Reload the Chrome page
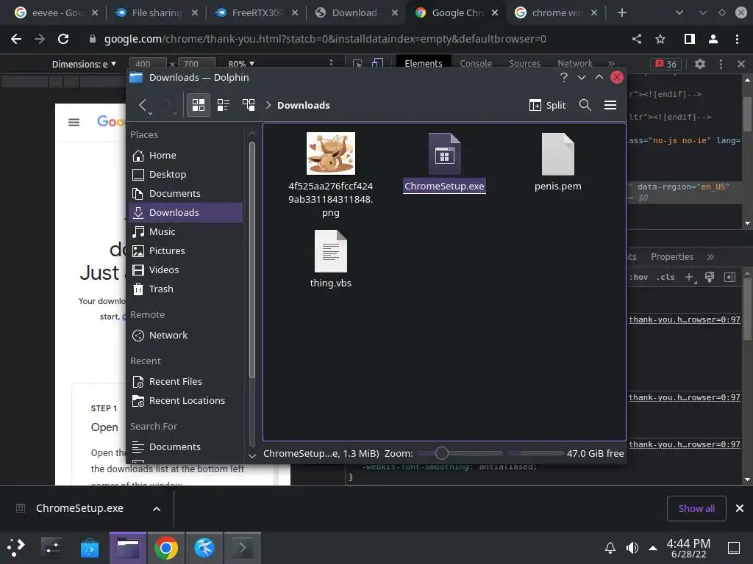 pyautogui.click(x=63, y=39)
